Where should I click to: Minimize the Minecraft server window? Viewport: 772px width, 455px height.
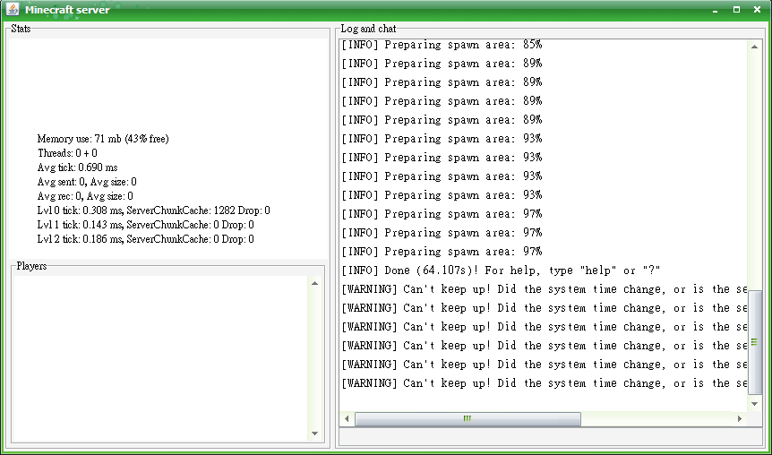[x=716, y=10]
